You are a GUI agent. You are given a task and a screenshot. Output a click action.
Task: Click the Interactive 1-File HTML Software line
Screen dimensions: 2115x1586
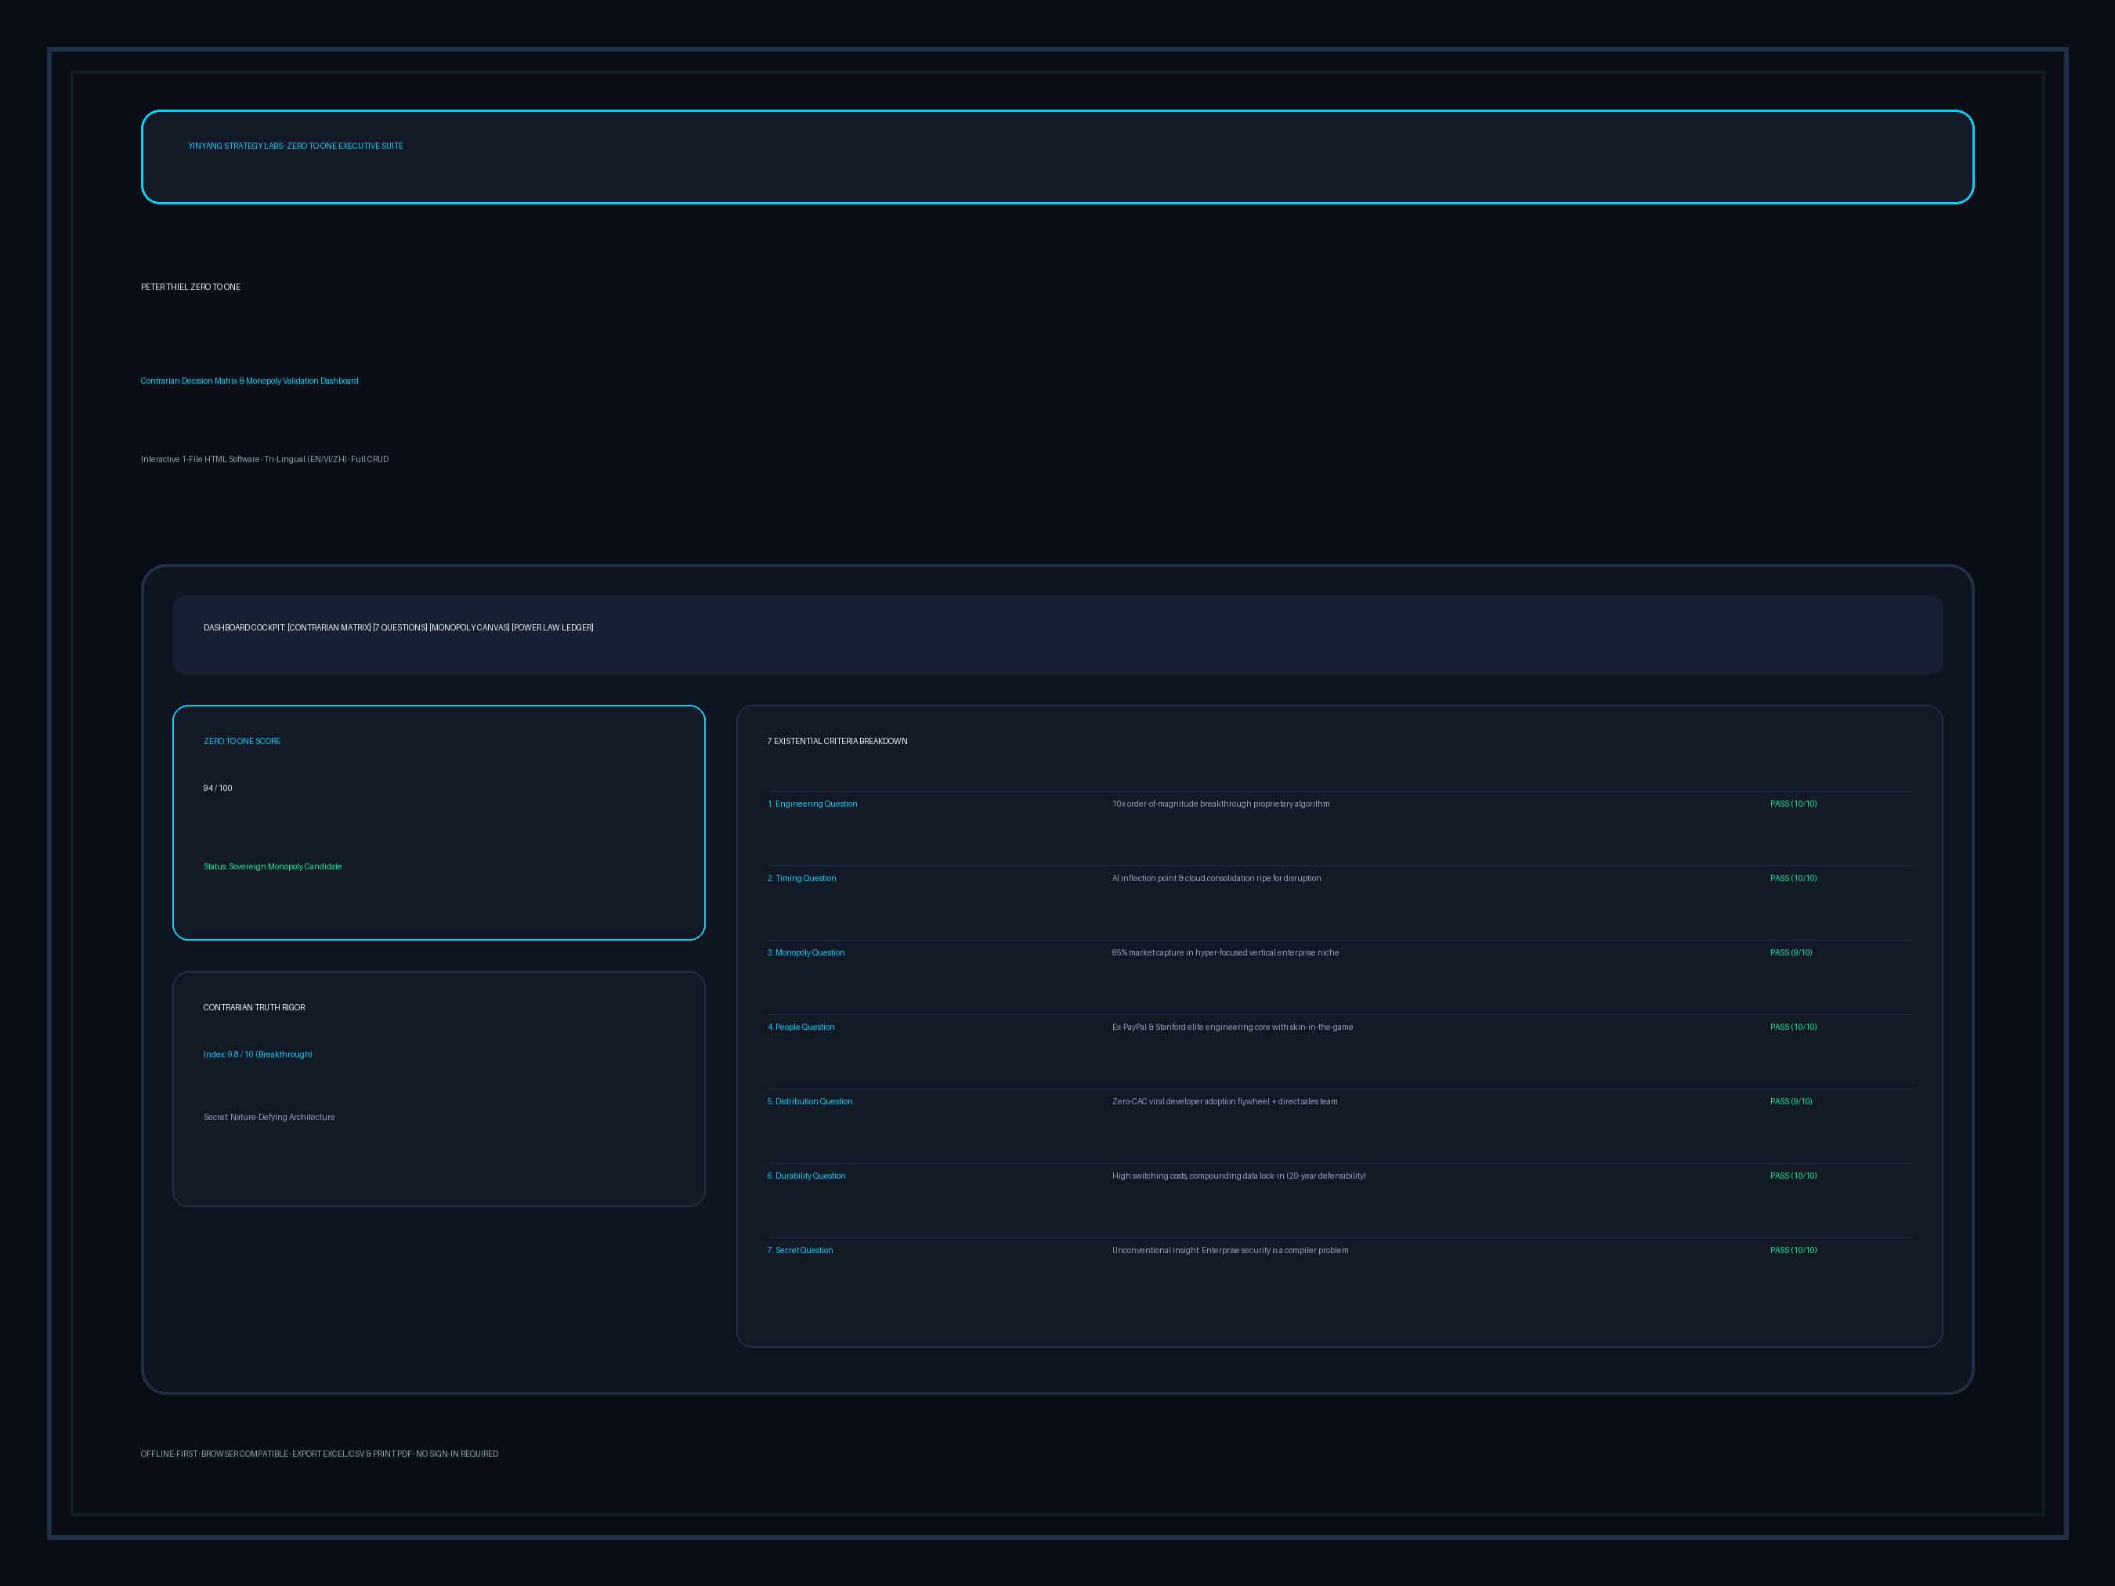pyautogui.click(x=265, y=459)
